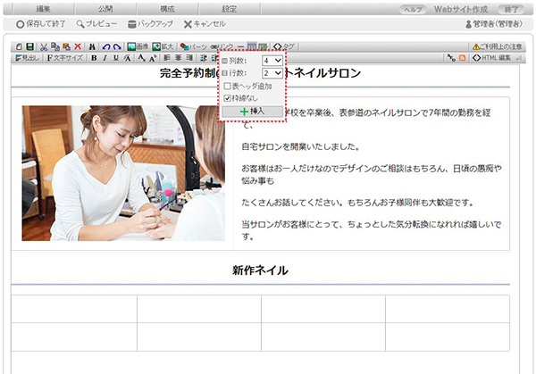This screenshot has width=536, height=374.
Task: Click the 終了 exit button
Action: tap(511, 9)
